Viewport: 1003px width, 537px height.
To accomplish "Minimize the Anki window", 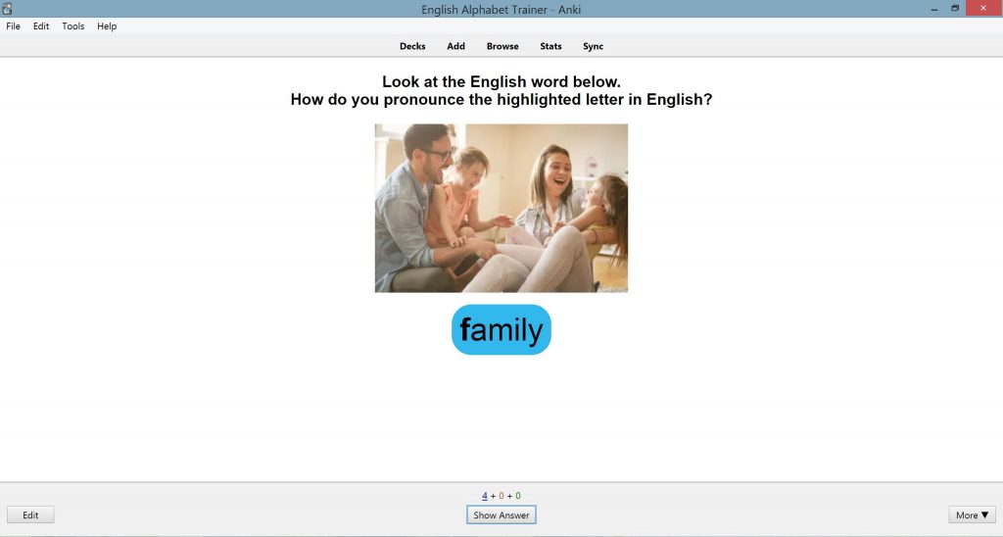I will (x=934, y=9).
